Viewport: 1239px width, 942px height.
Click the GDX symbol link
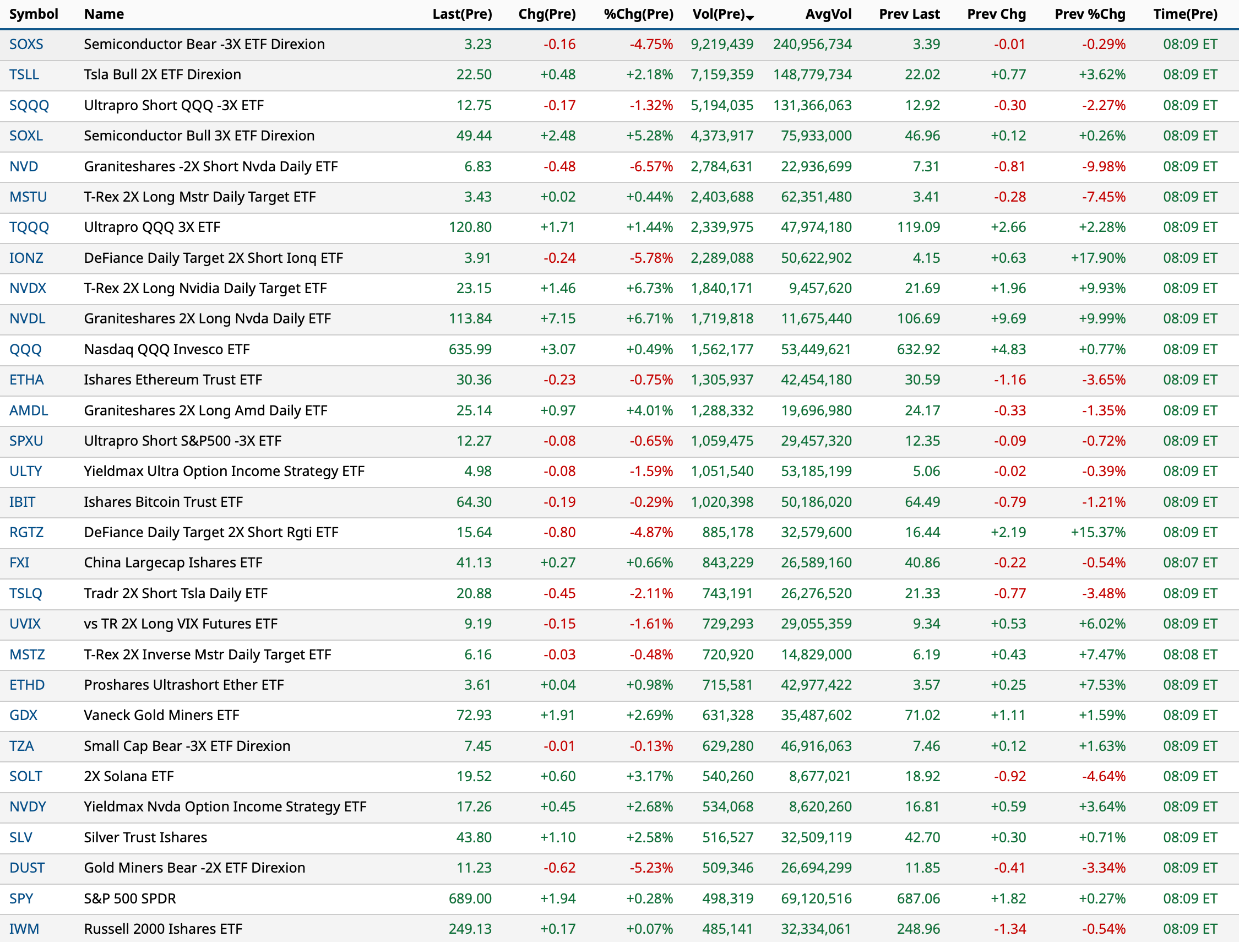click(24, 715)
